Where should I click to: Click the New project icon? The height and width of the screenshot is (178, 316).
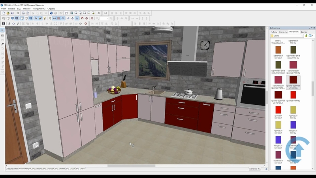[x=4, y=13]
